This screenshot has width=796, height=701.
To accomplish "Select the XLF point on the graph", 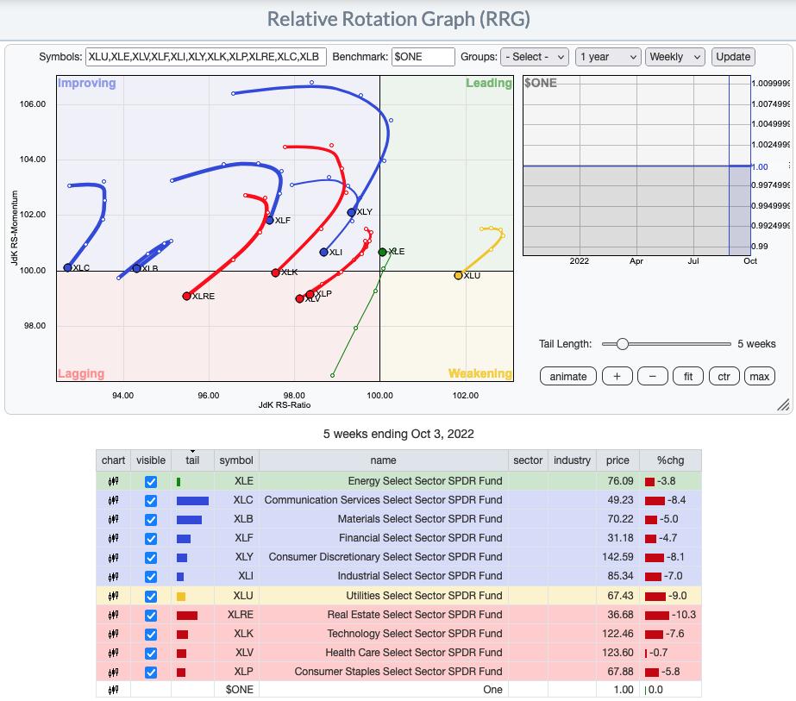I will pos(270,220).
